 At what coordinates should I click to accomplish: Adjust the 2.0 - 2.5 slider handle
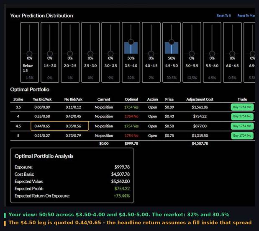(x=70, y=54)
